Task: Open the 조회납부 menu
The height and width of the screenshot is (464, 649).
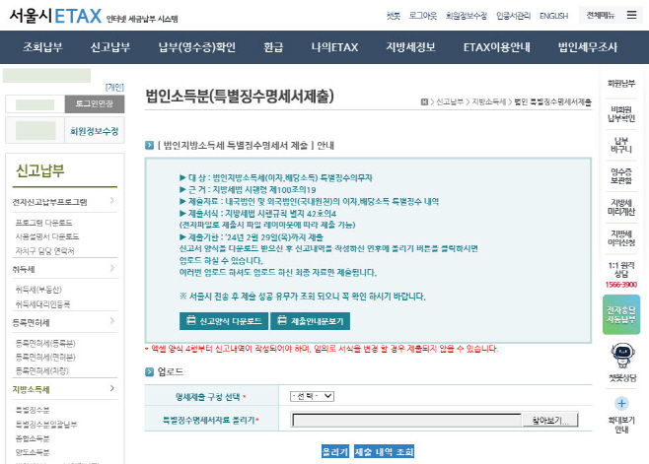Action: click(x=42, y=47)
